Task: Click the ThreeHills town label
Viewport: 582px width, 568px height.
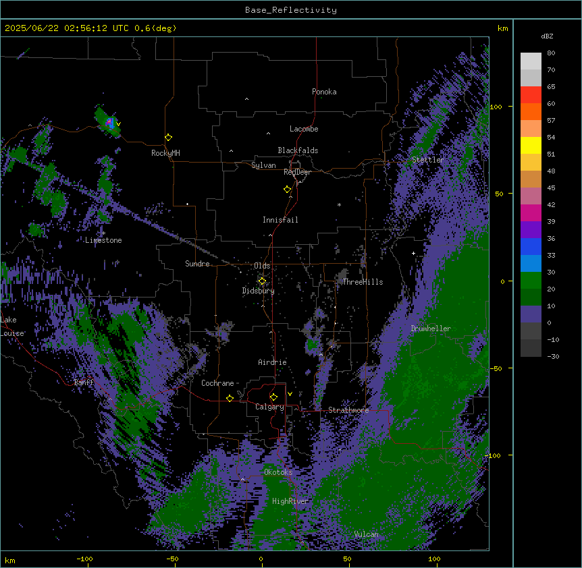Action: pos(363,282)
